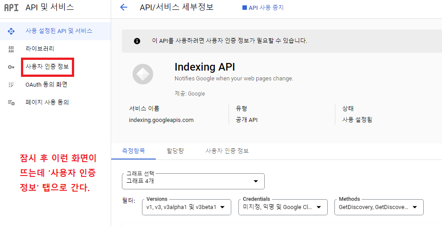The image size is (442, 226).
Task: Switch to the 사용자 인증 정보 tab below Indexing API
Action: (227, 151)
